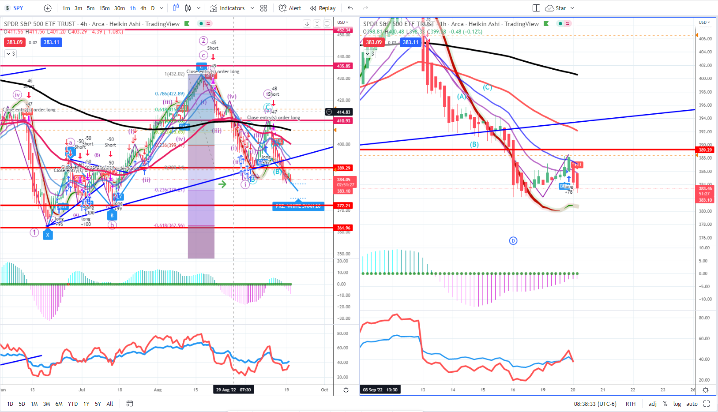Click the green flag on the 4h chart title
Screen dimensions: 718x412
point(187,24)
